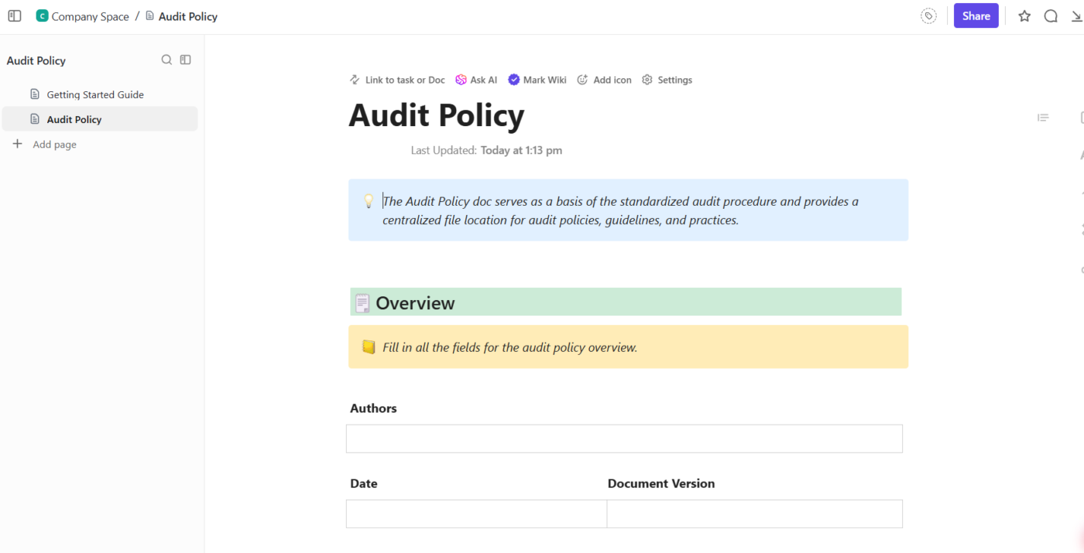
Task: Click the export arrow icon top right
Action: pyautogui.click(x=1076, y=15)
